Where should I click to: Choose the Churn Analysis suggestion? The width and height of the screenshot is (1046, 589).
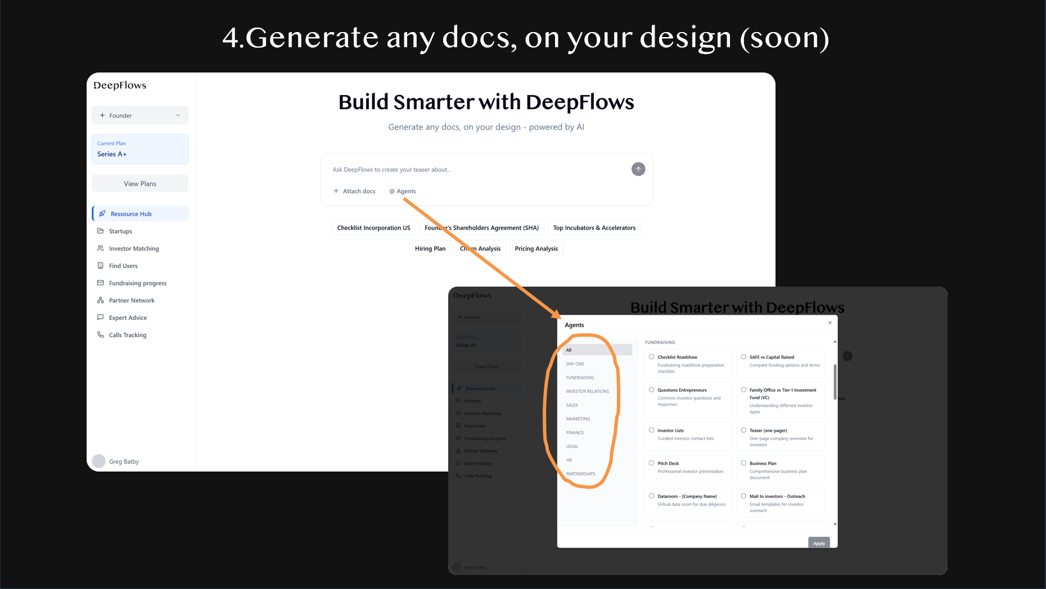coord(480,248)
